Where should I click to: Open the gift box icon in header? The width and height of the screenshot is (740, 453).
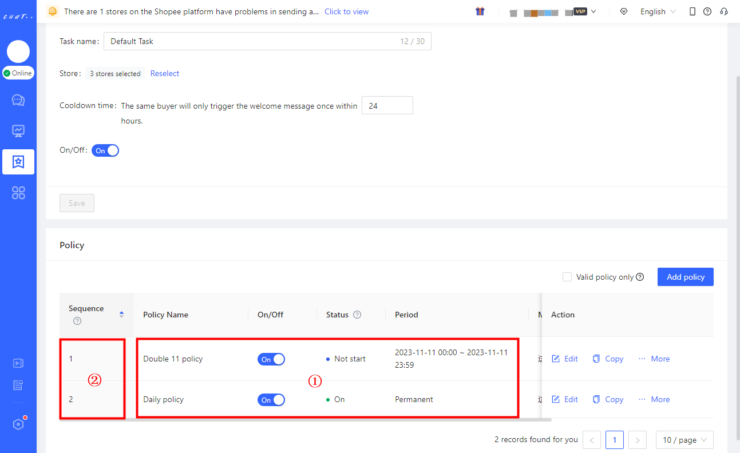(480, 11)
